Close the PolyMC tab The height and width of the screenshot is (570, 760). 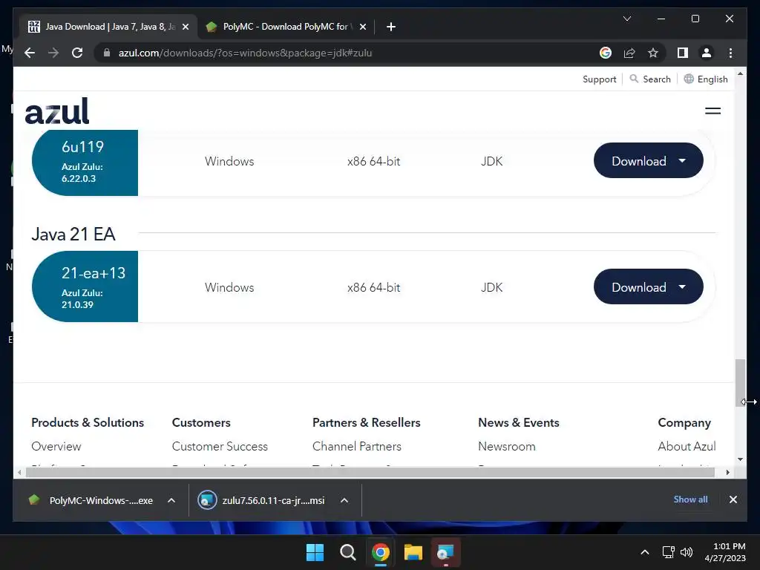(x=362, y=27)
